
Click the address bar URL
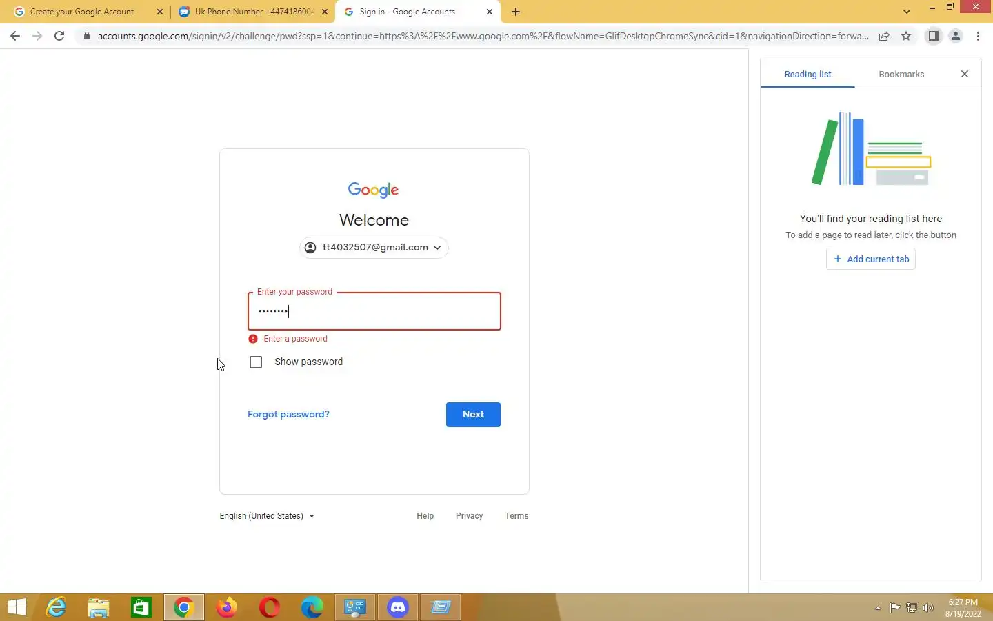(x=483, y=36)
